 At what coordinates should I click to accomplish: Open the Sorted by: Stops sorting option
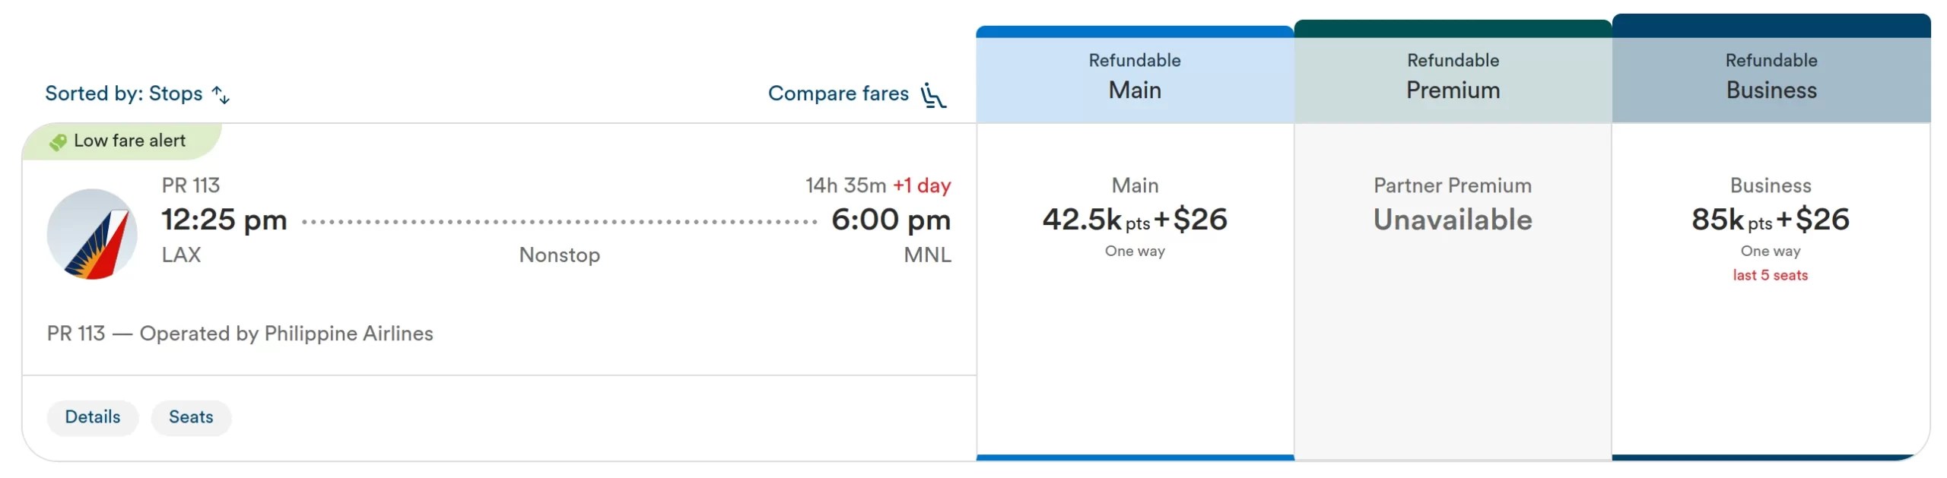[137, 93]
